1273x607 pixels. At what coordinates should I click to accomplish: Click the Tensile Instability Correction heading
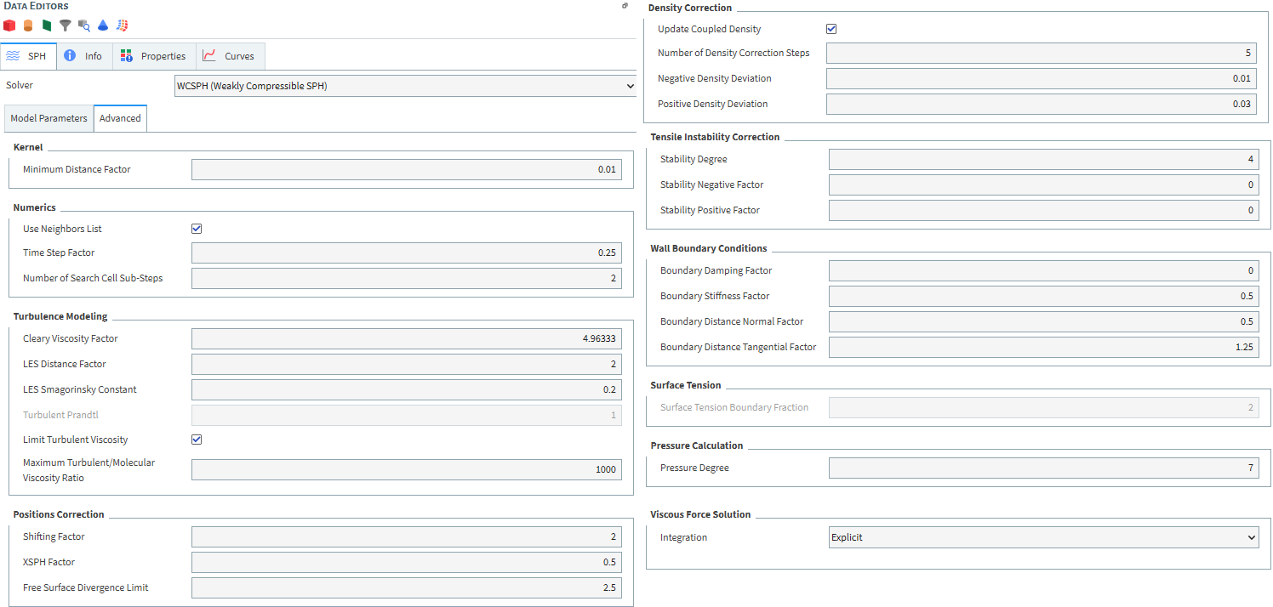(x=715, y=137)
